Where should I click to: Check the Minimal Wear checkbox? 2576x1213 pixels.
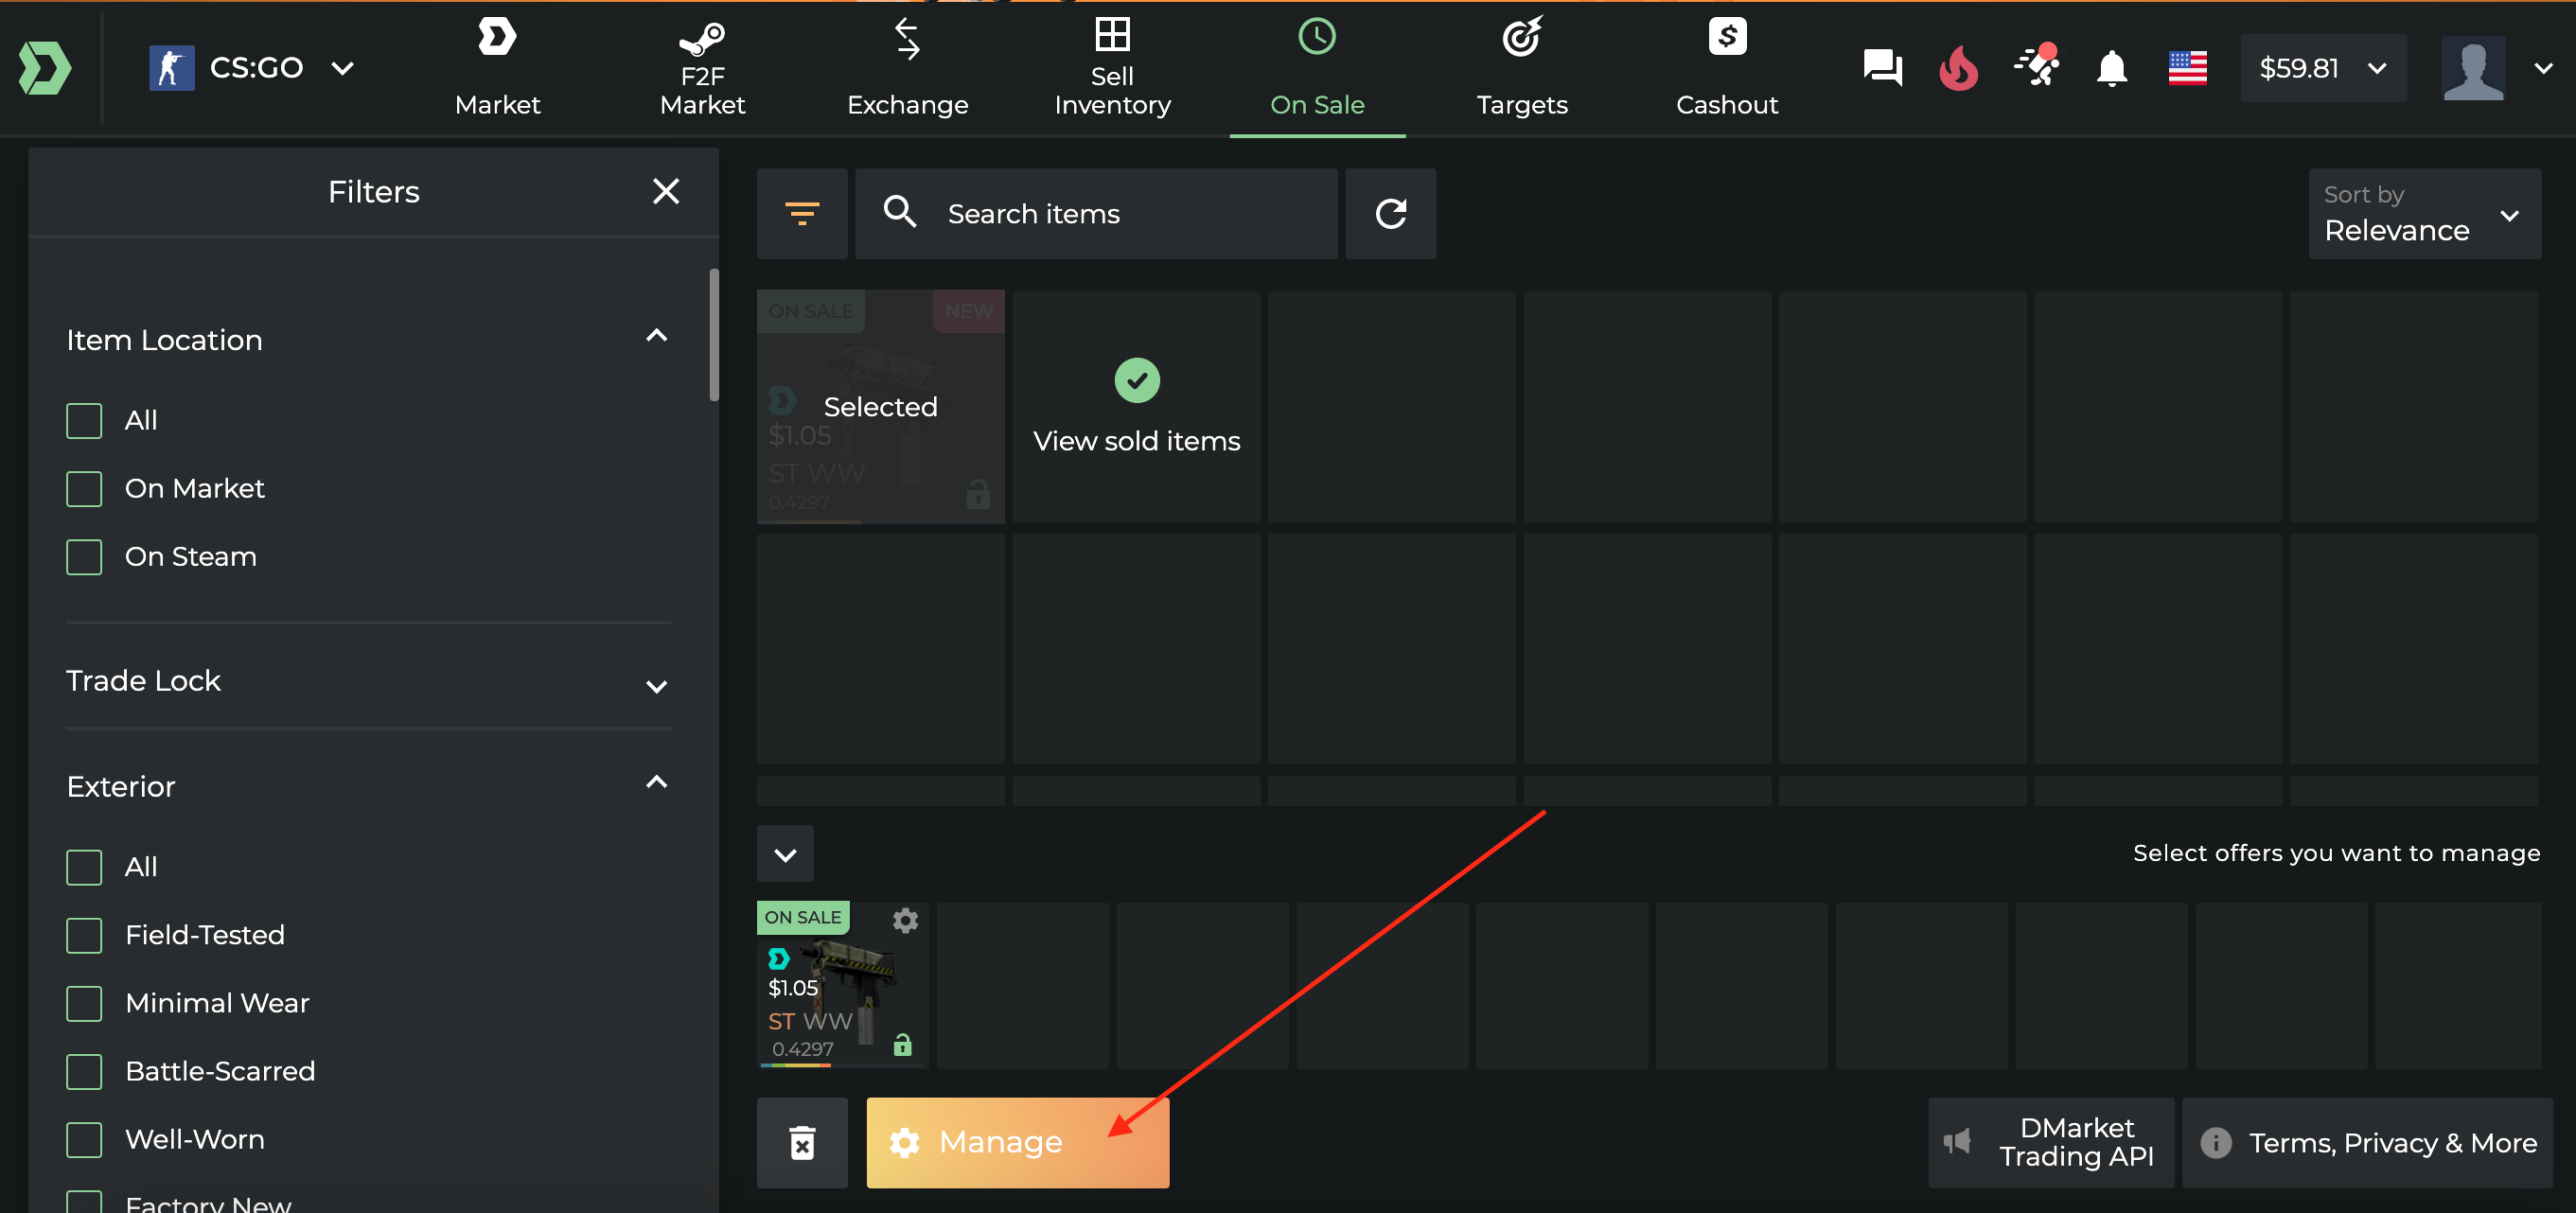point(84,1003)
